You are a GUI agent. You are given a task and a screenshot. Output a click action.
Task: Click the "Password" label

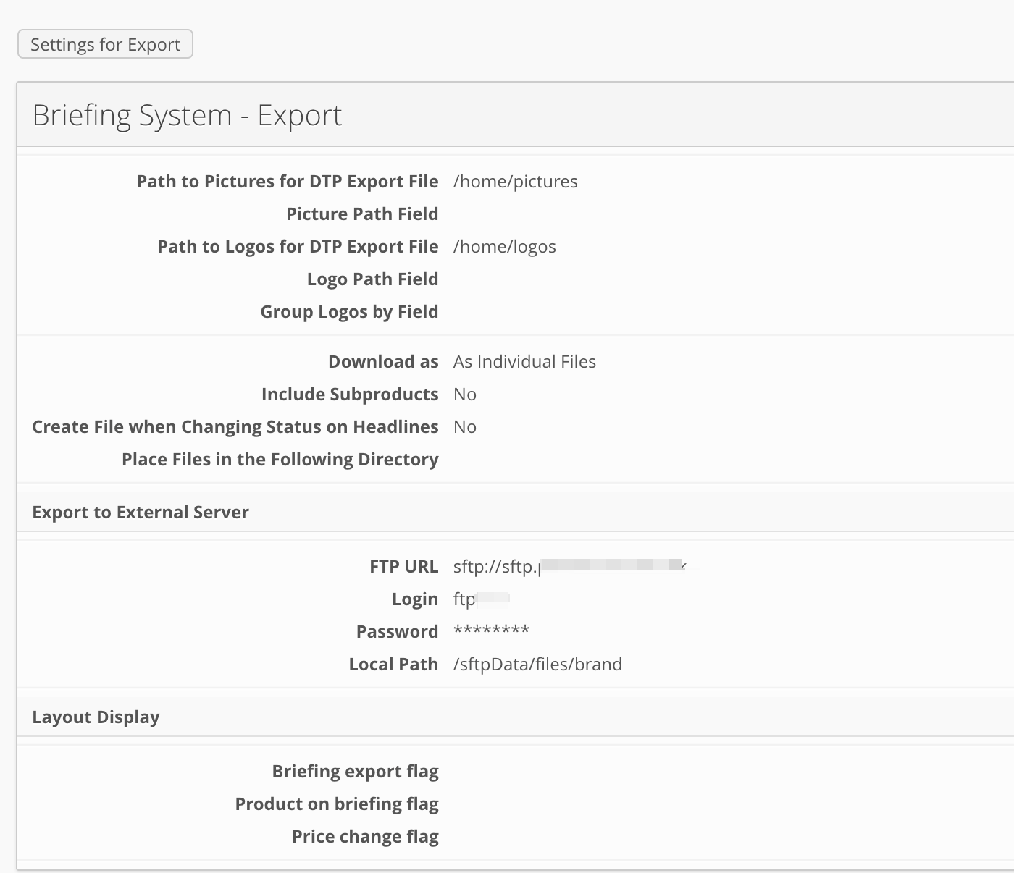pos(397,632)
